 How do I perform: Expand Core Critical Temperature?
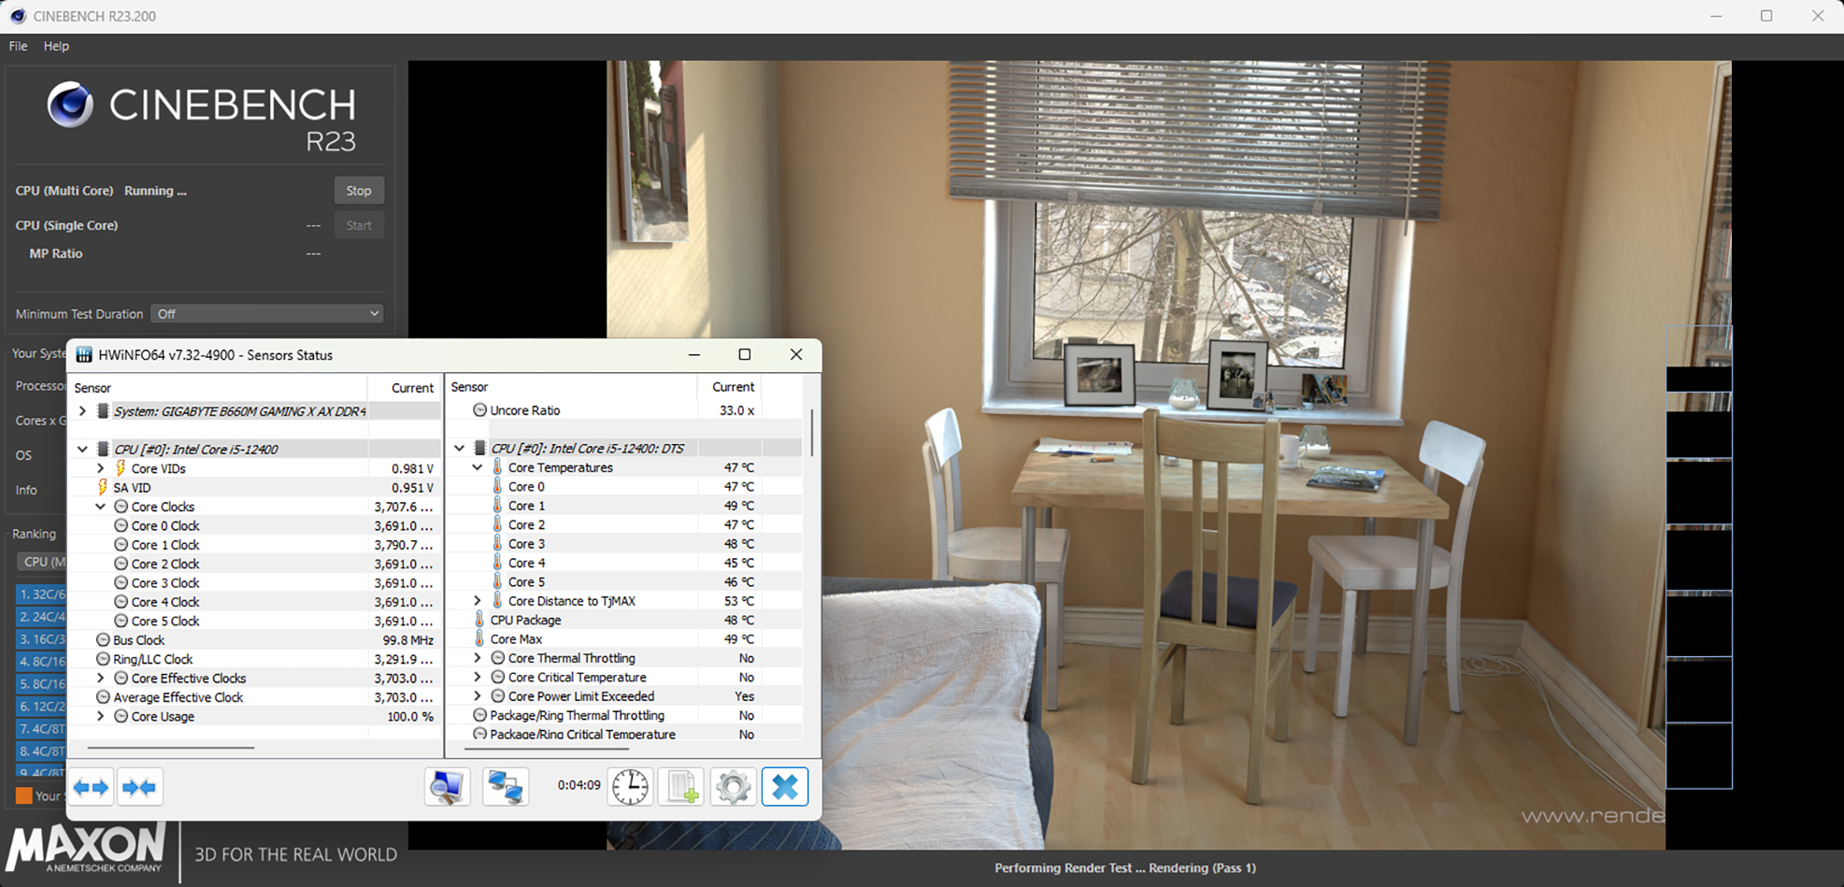[x=477, y=677]
